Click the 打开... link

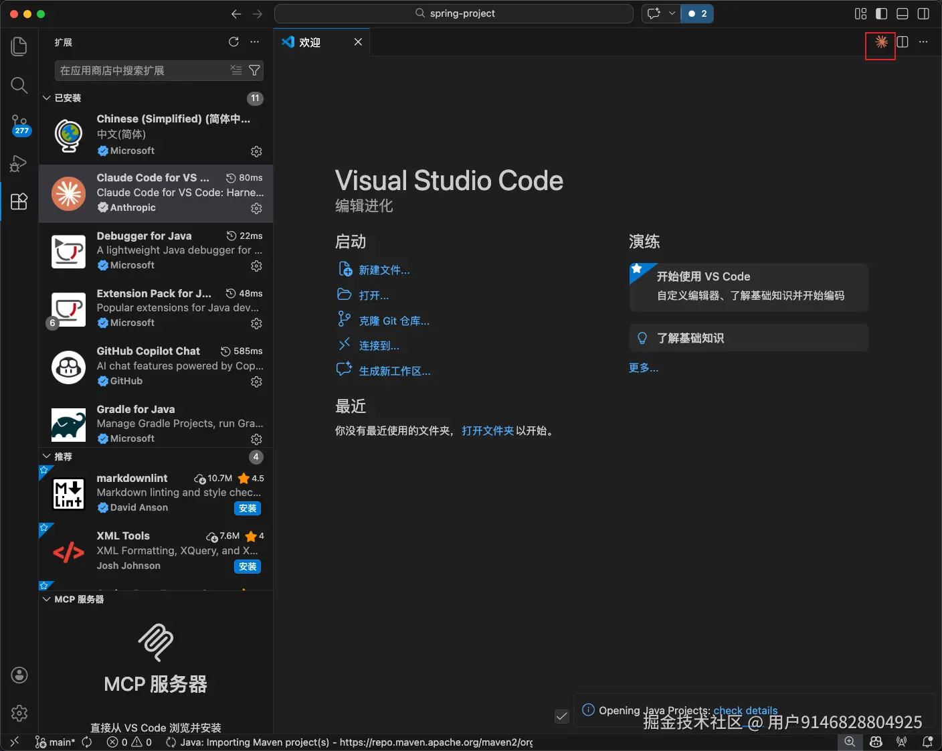[x=373, y=295]
